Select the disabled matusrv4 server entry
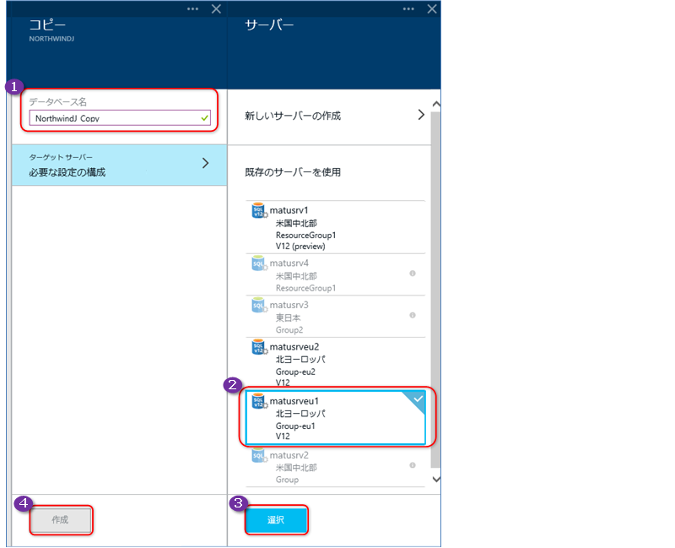Image resolution: width=675 pixels, height=548 pixels. tap(335, 275)
